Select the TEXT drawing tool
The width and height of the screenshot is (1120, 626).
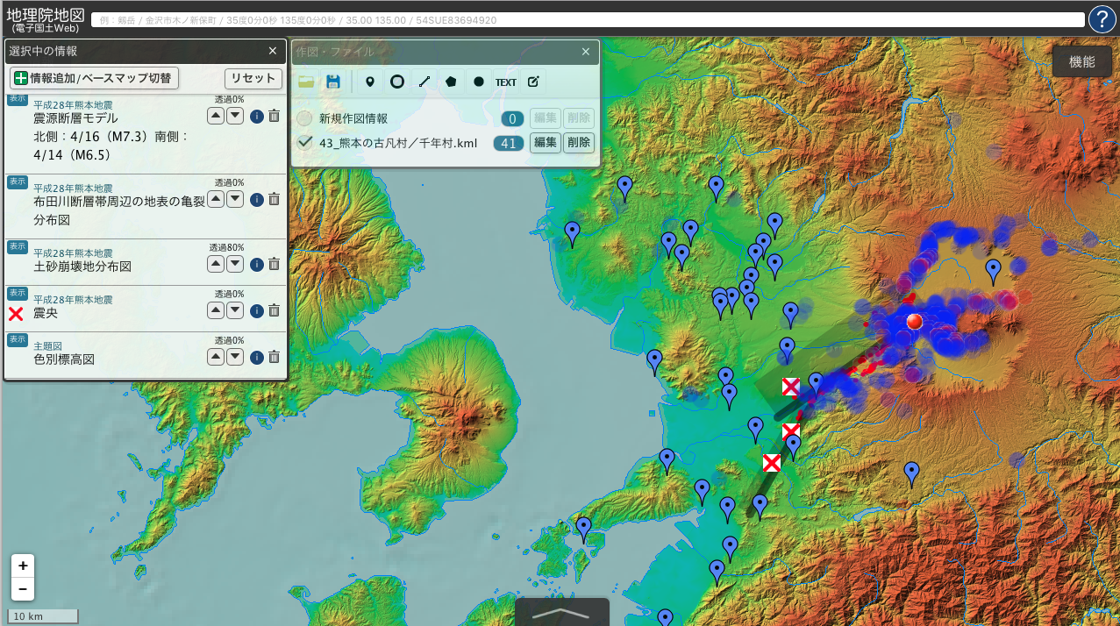(505, 82)
